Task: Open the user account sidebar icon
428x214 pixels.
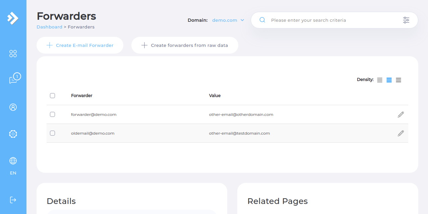Action: [13, 107]
